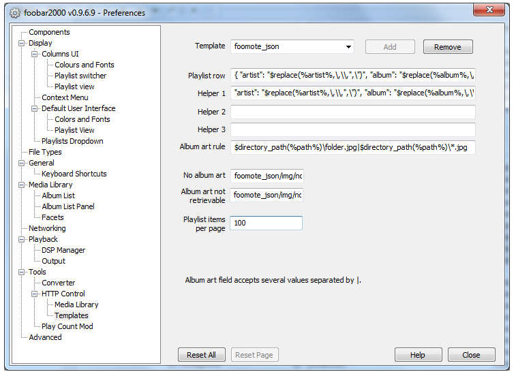The width and height of the screenshot is (516, 374).
Task: Select HTTP Control in the tree
Action: point(63,294)
